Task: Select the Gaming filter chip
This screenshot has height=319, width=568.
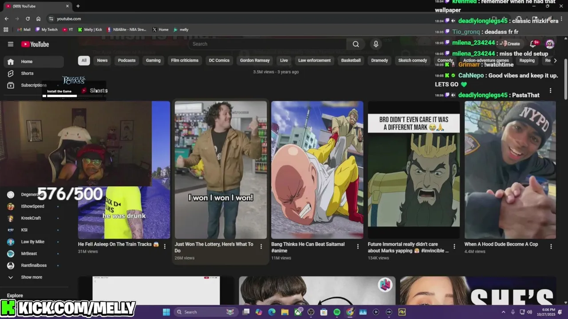Action: pyautogui.click(x=153, y=60)
